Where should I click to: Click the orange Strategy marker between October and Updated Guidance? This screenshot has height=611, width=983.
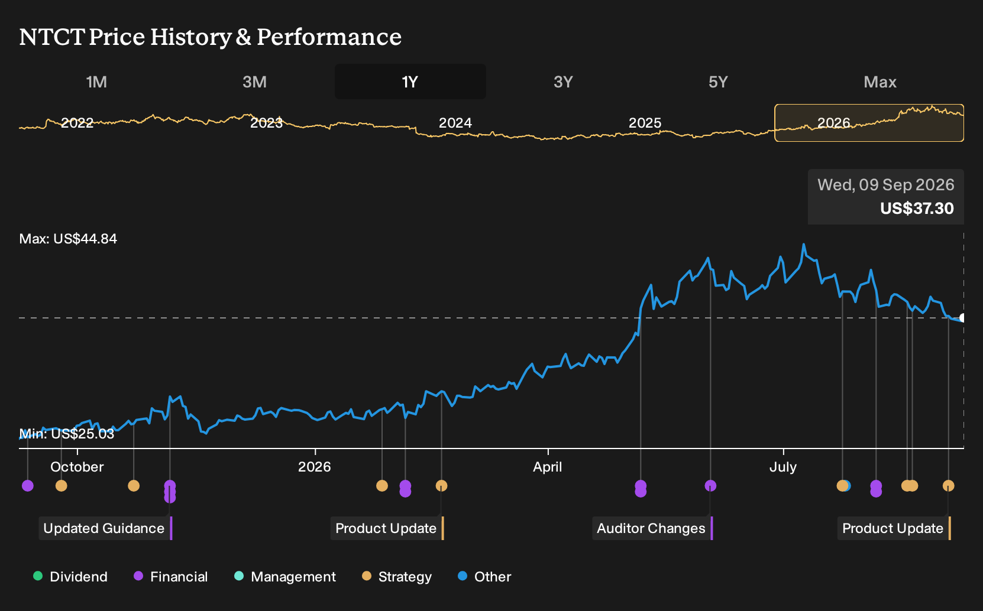coord(134,486)
